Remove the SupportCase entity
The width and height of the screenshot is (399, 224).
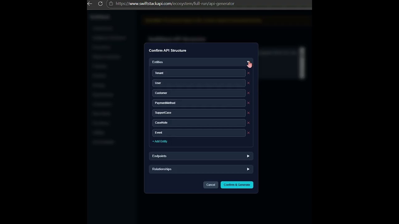[x=248, y=113]
